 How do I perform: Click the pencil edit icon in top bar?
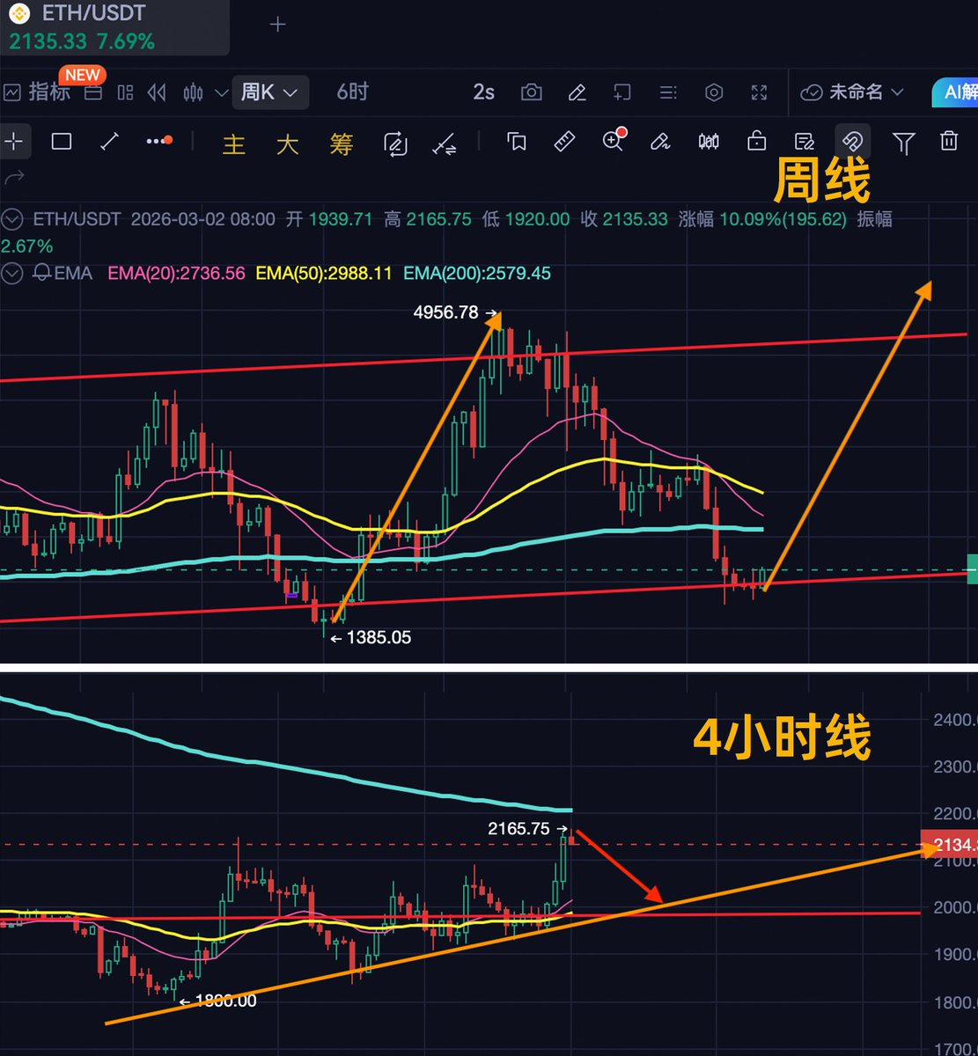point(577,92)
